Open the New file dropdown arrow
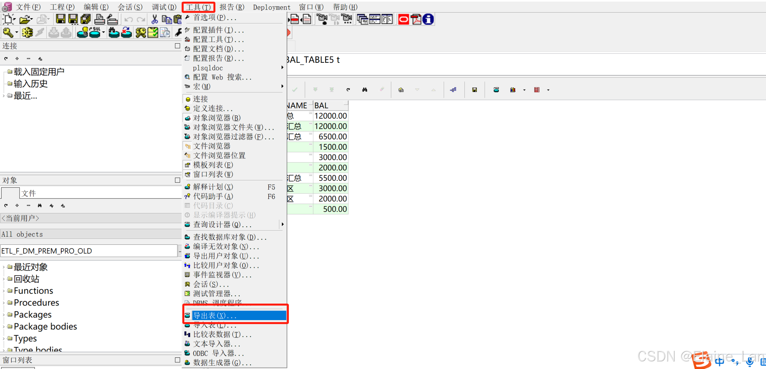The width and height of the screenshot is (766, 369). coord(15,19)
